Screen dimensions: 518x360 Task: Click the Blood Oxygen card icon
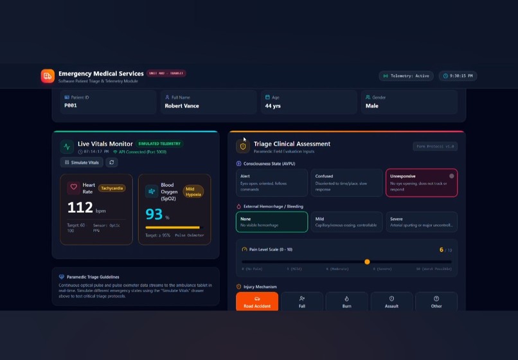152,191
